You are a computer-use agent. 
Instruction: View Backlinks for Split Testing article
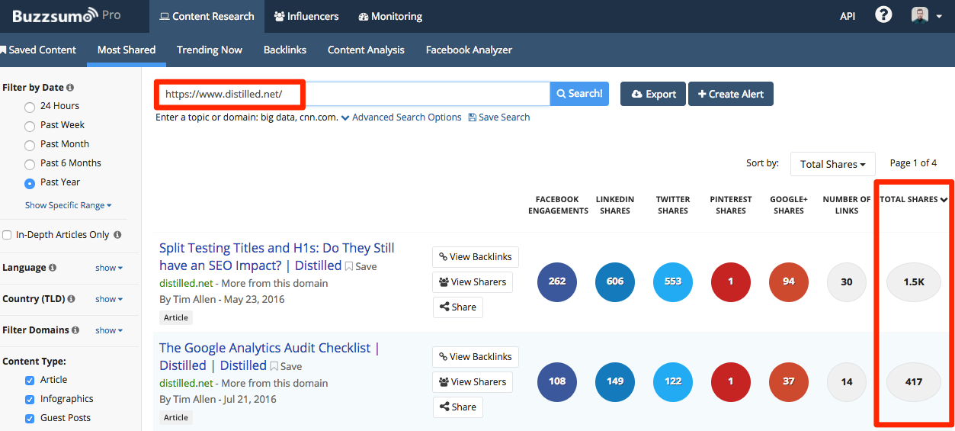476,257
